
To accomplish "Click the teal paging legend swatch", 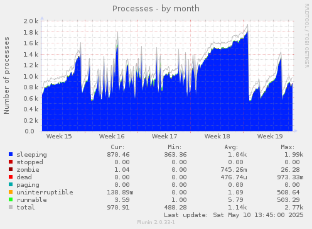I will (x=11, y=184).
